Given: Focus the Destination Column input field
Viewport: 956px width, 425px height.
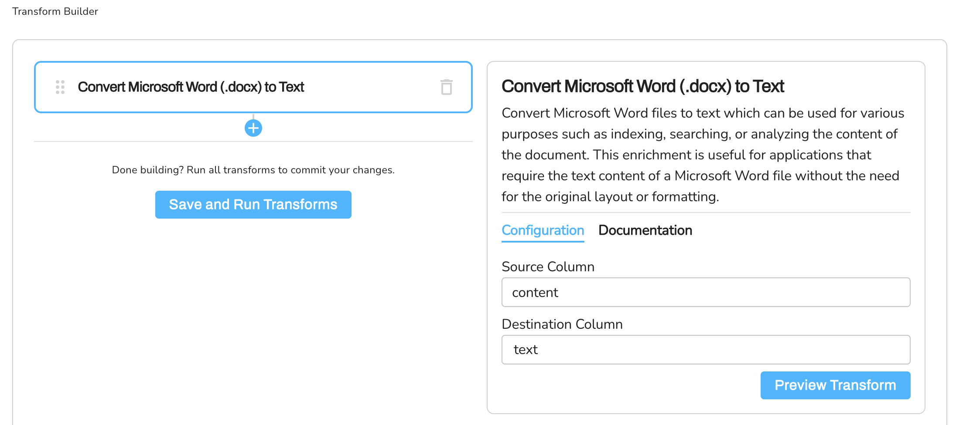Looking at the screenshot, I should coord(706,350).
